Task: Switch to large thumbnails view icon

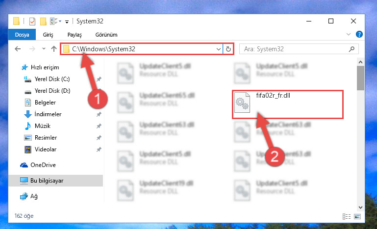Action: click(x=357, y=216)
